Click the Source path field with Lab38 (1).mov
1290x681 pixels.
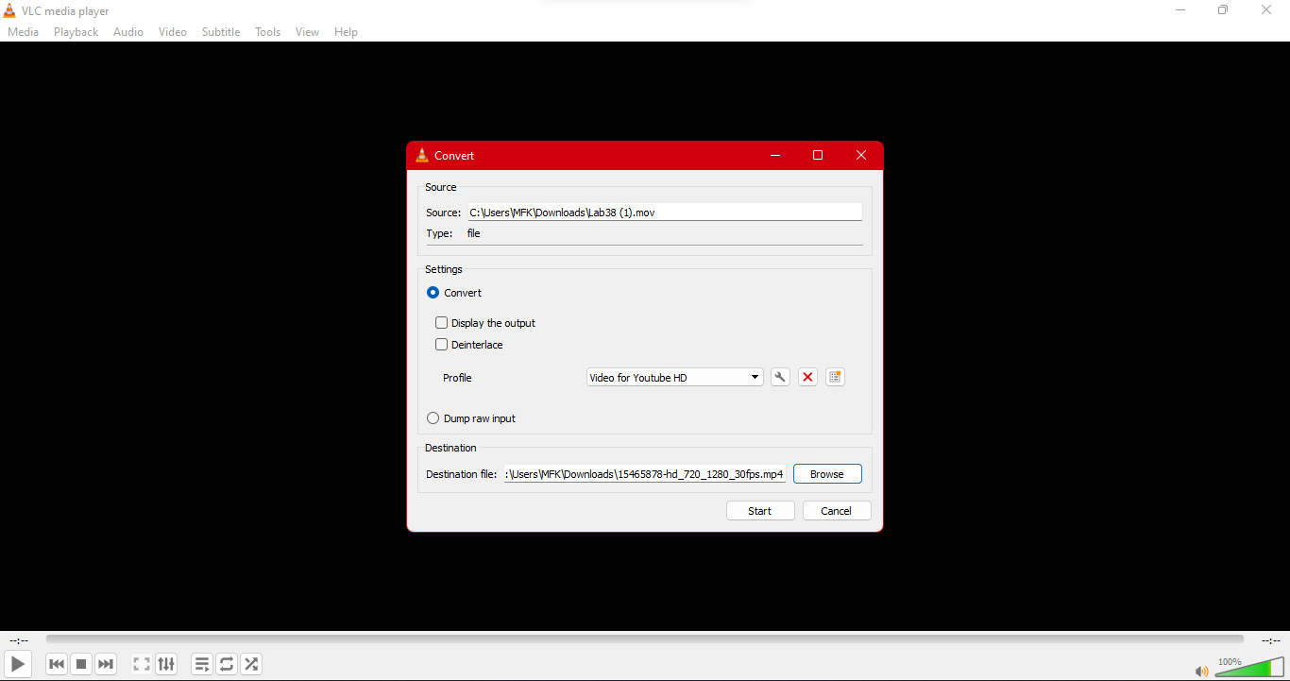point(665,213)
